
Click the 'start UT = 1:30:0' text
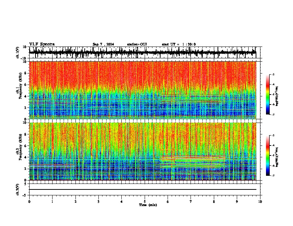pyautogui.click(x=179, y=44)
